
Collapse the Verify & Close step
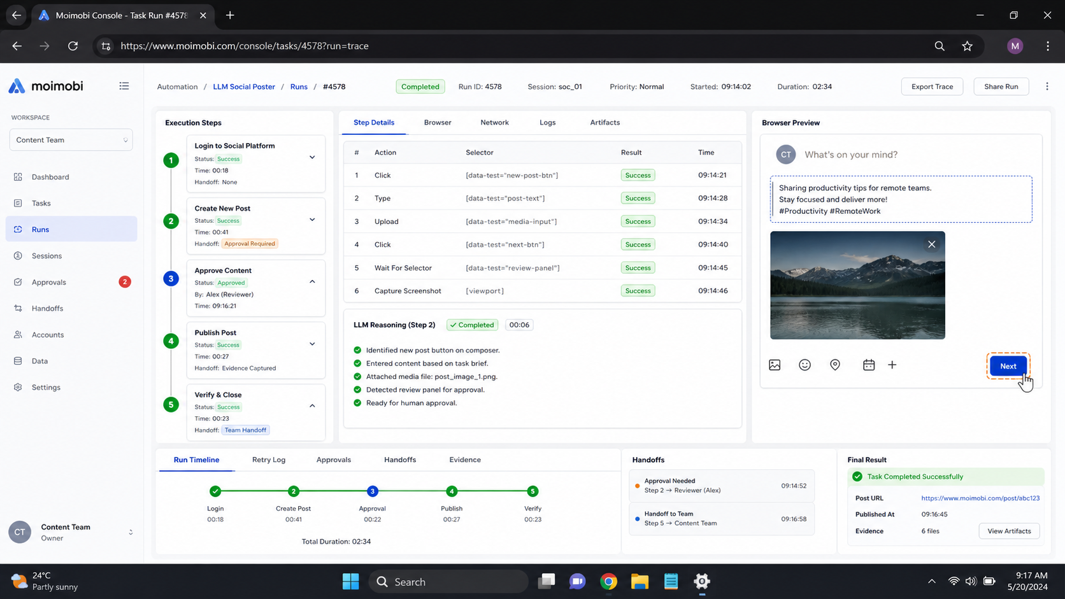click(312, 405)
